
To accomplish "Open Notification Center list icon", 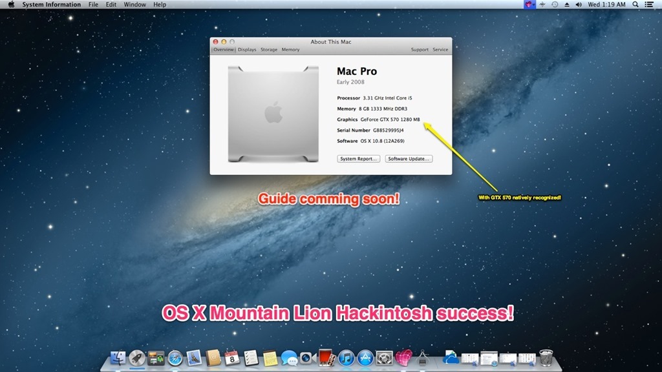I will [x=649, y=5].
